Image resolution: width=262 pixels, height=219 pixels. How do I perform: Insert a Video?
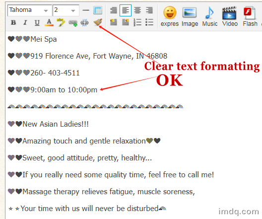point(230,16)
